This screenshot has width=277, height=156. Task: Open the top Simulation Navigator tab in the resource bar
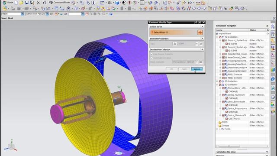(273, 27)
